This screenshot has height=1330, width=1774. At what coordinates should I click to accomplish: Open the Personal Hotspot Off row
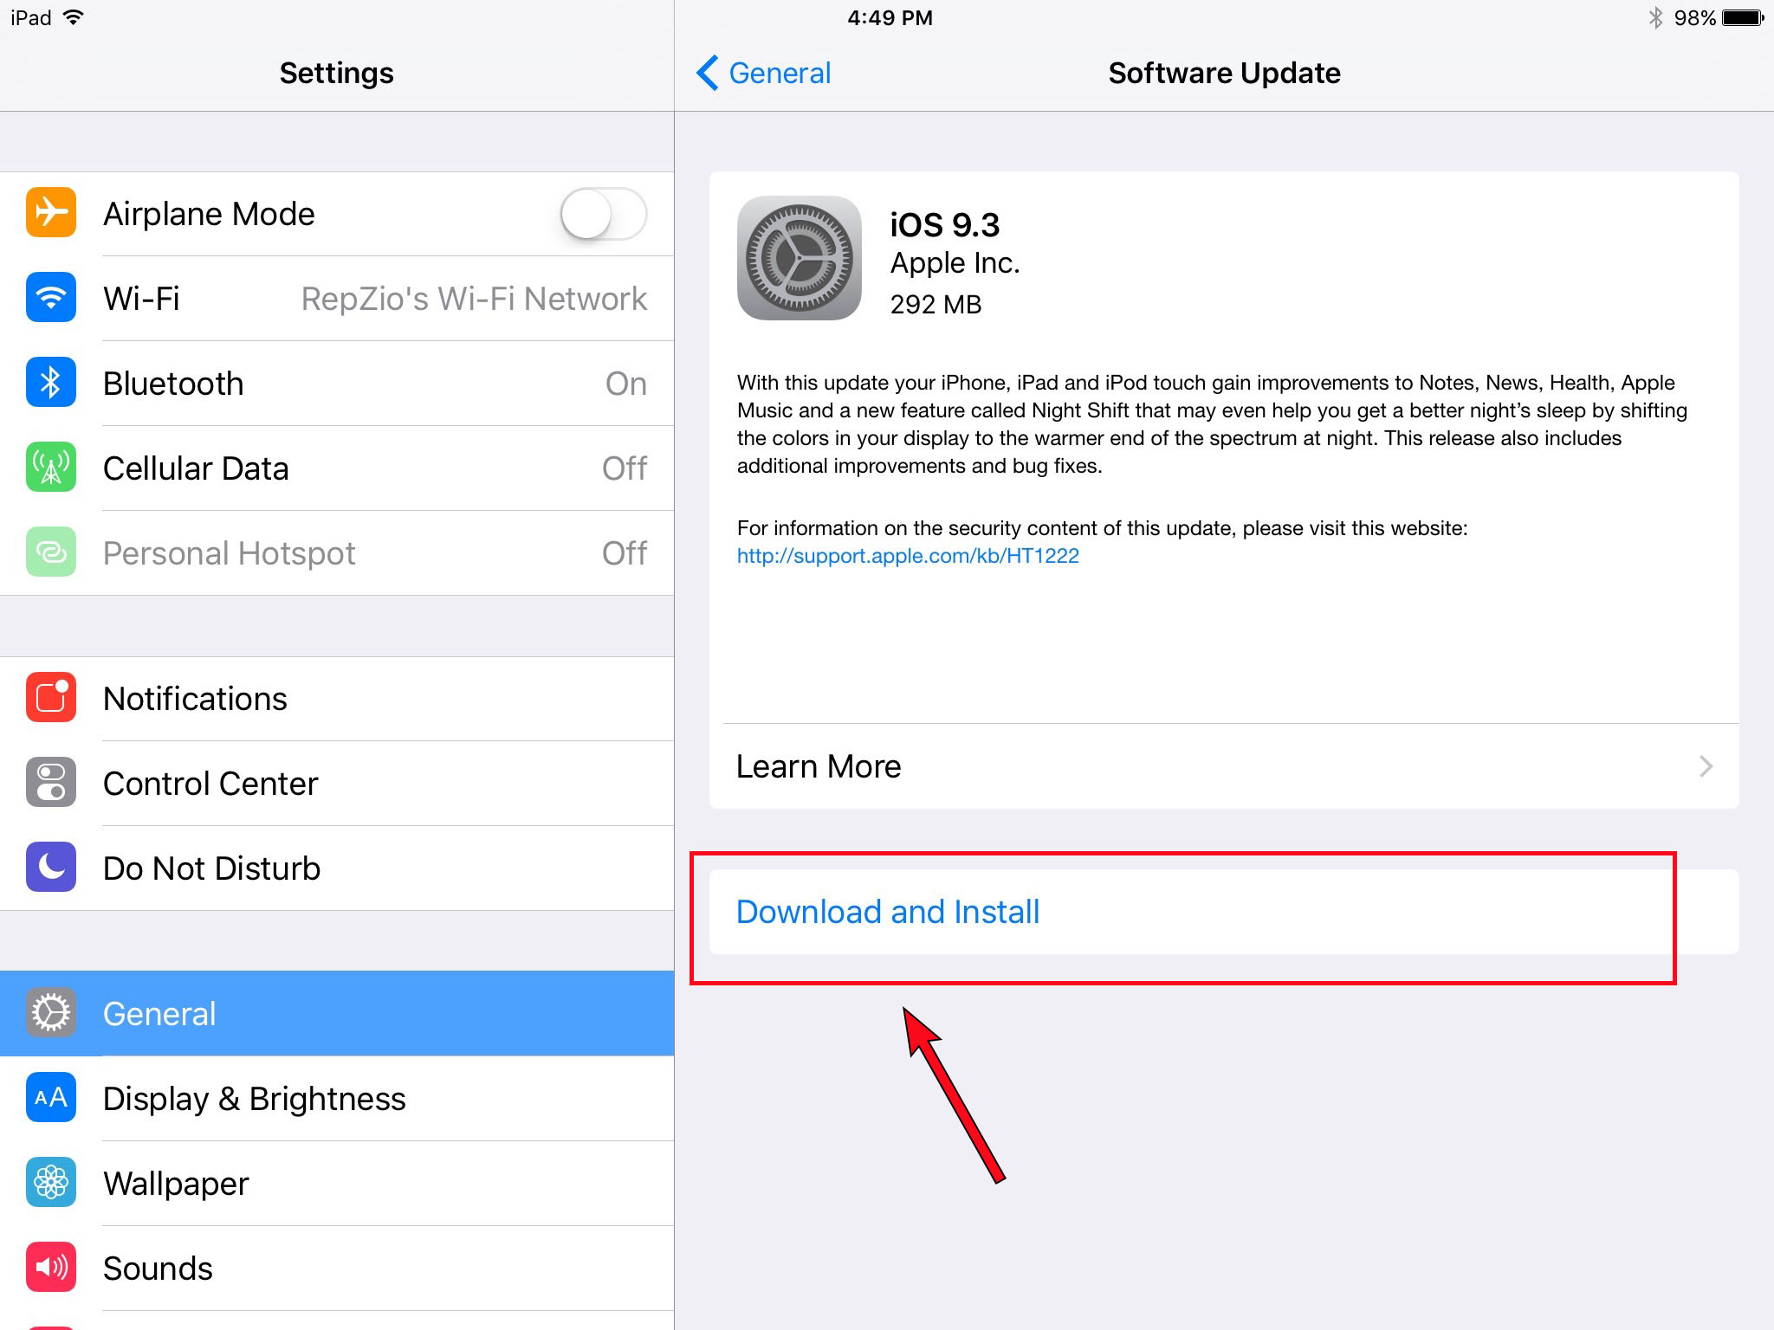(337, 552)
